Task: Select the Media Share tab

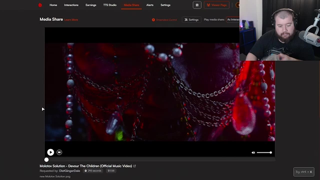Action: pyautogui.click(x=131, y=5)
